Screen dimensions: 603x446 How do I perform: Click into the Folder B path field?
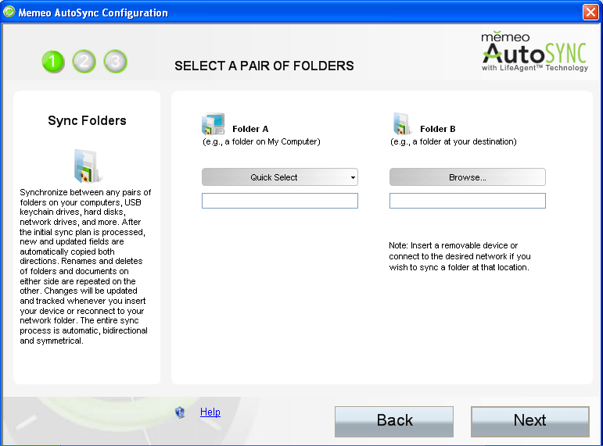pos(467,201)
